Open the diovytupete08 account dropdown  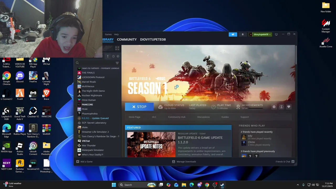[260, 34]
